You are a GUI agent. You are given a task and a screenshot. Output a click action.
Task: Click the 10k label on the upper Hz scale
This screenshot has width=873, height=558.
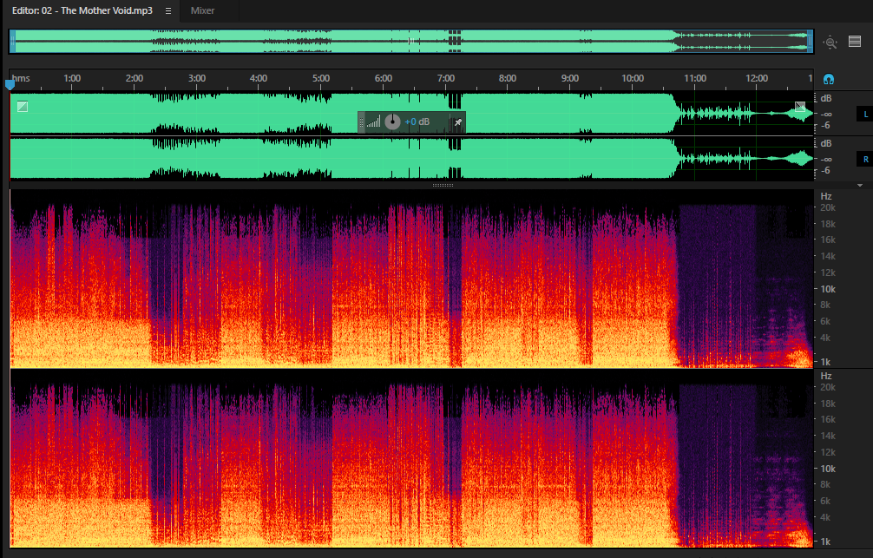click(x=827, y=289)
